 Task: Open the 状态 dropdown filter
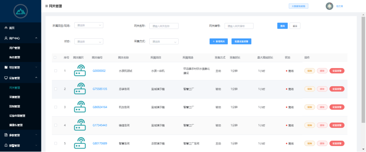(x=89, y=41)
